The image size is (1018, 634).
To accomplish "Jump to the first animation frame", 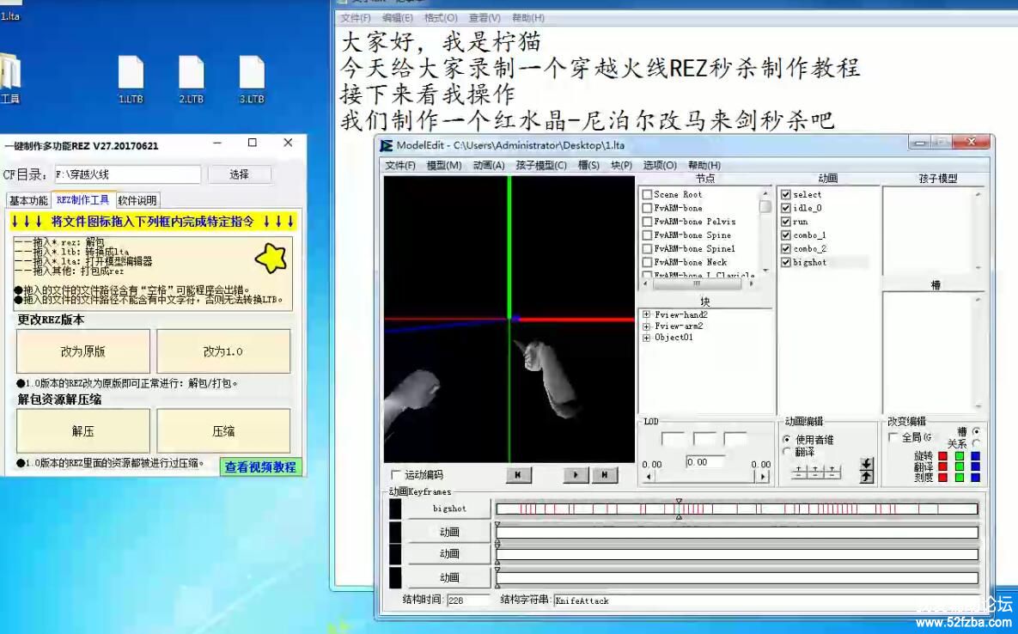I will coord(519,474).
